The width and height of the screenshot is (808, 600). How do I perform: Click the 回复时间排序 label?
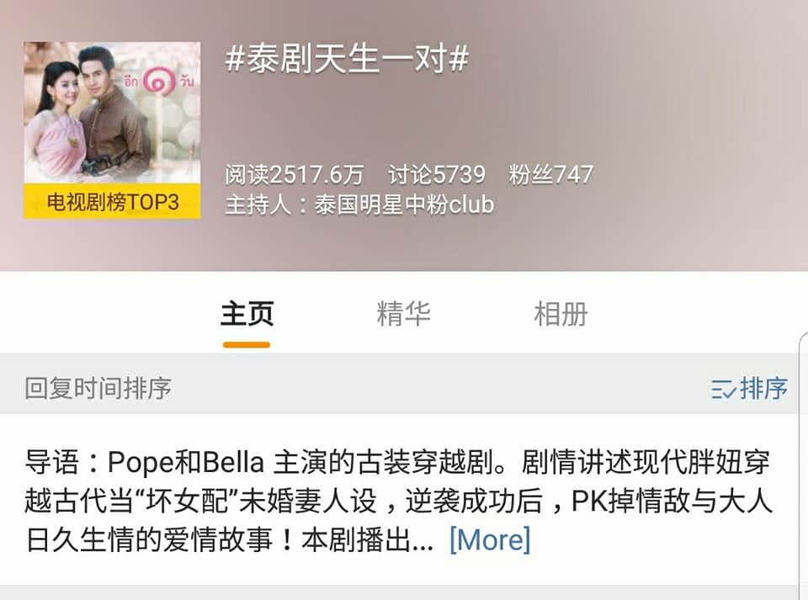pyautogui.click(x=98, y=388)
